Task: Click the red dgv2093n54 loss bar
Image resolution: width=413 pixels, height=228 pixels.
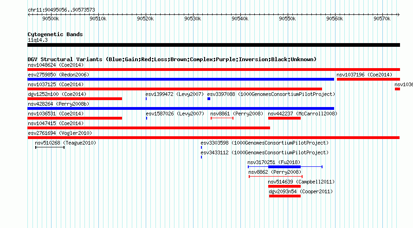Action: click(285, 196)
